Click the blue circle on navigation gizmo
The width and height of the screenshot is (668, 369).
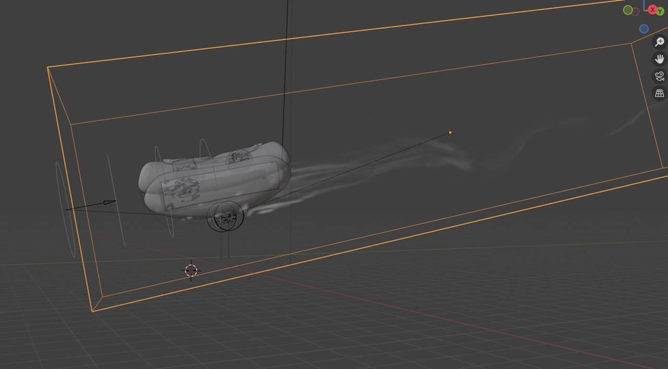coord(644,29)
